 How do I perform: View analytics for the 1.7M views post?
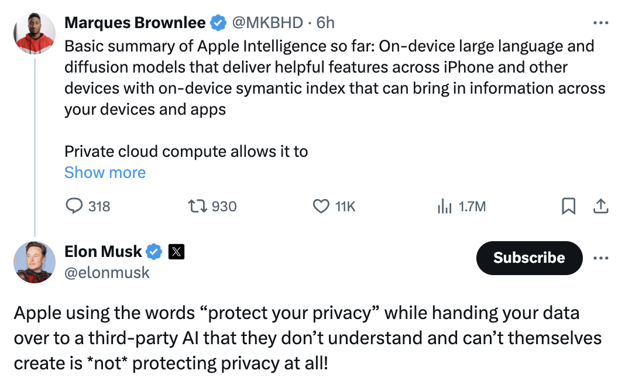coord(445,206)
